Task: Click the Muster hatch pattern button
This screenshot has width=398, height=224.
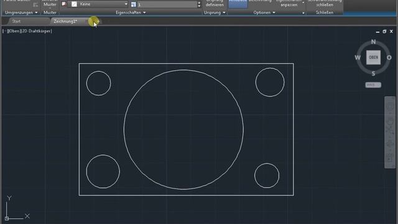Action: coord(50,4)
